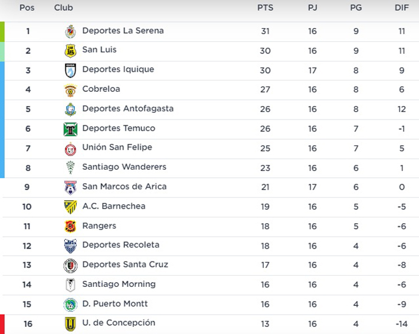Click the Cobreloa club badge
419x334 pixels.
point(71,90)
